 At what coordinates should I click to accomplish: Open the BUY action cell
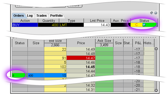click(x=25, y=25)
